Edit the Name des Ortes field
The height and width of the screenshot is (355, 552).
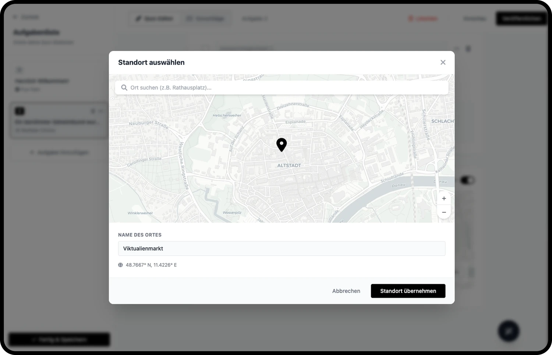(282, 249)
